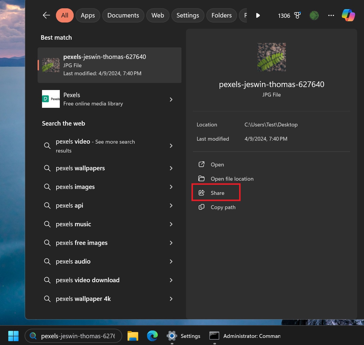
Task: Search the web for pexels images
Action: point(109,187)
